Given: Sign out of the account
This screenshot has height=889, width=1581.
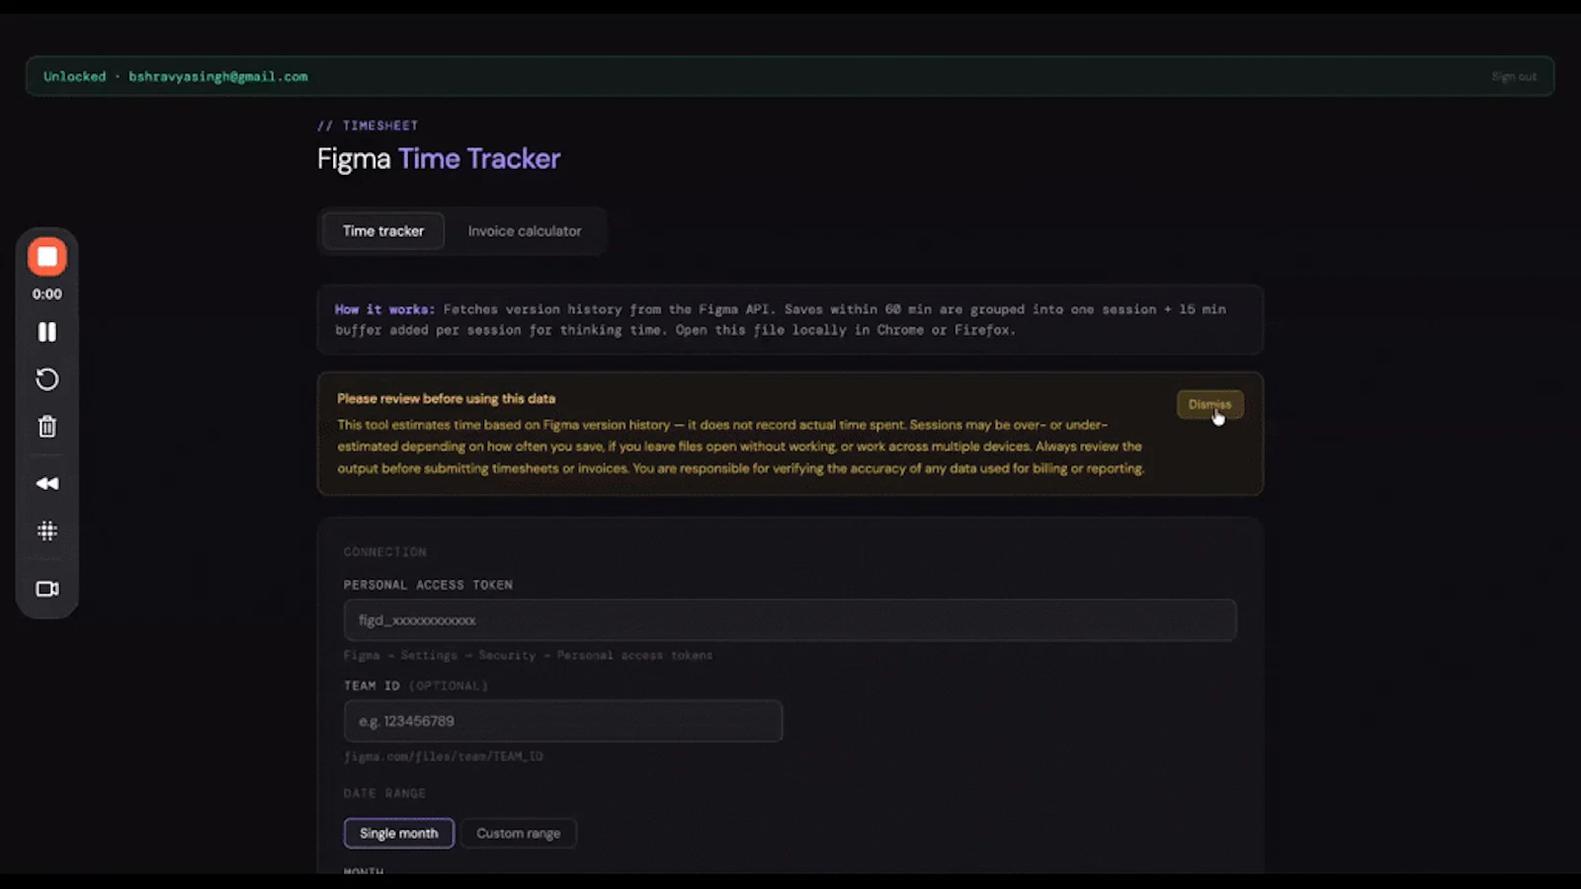Looking at the screenshot, I should point(1514,76).
